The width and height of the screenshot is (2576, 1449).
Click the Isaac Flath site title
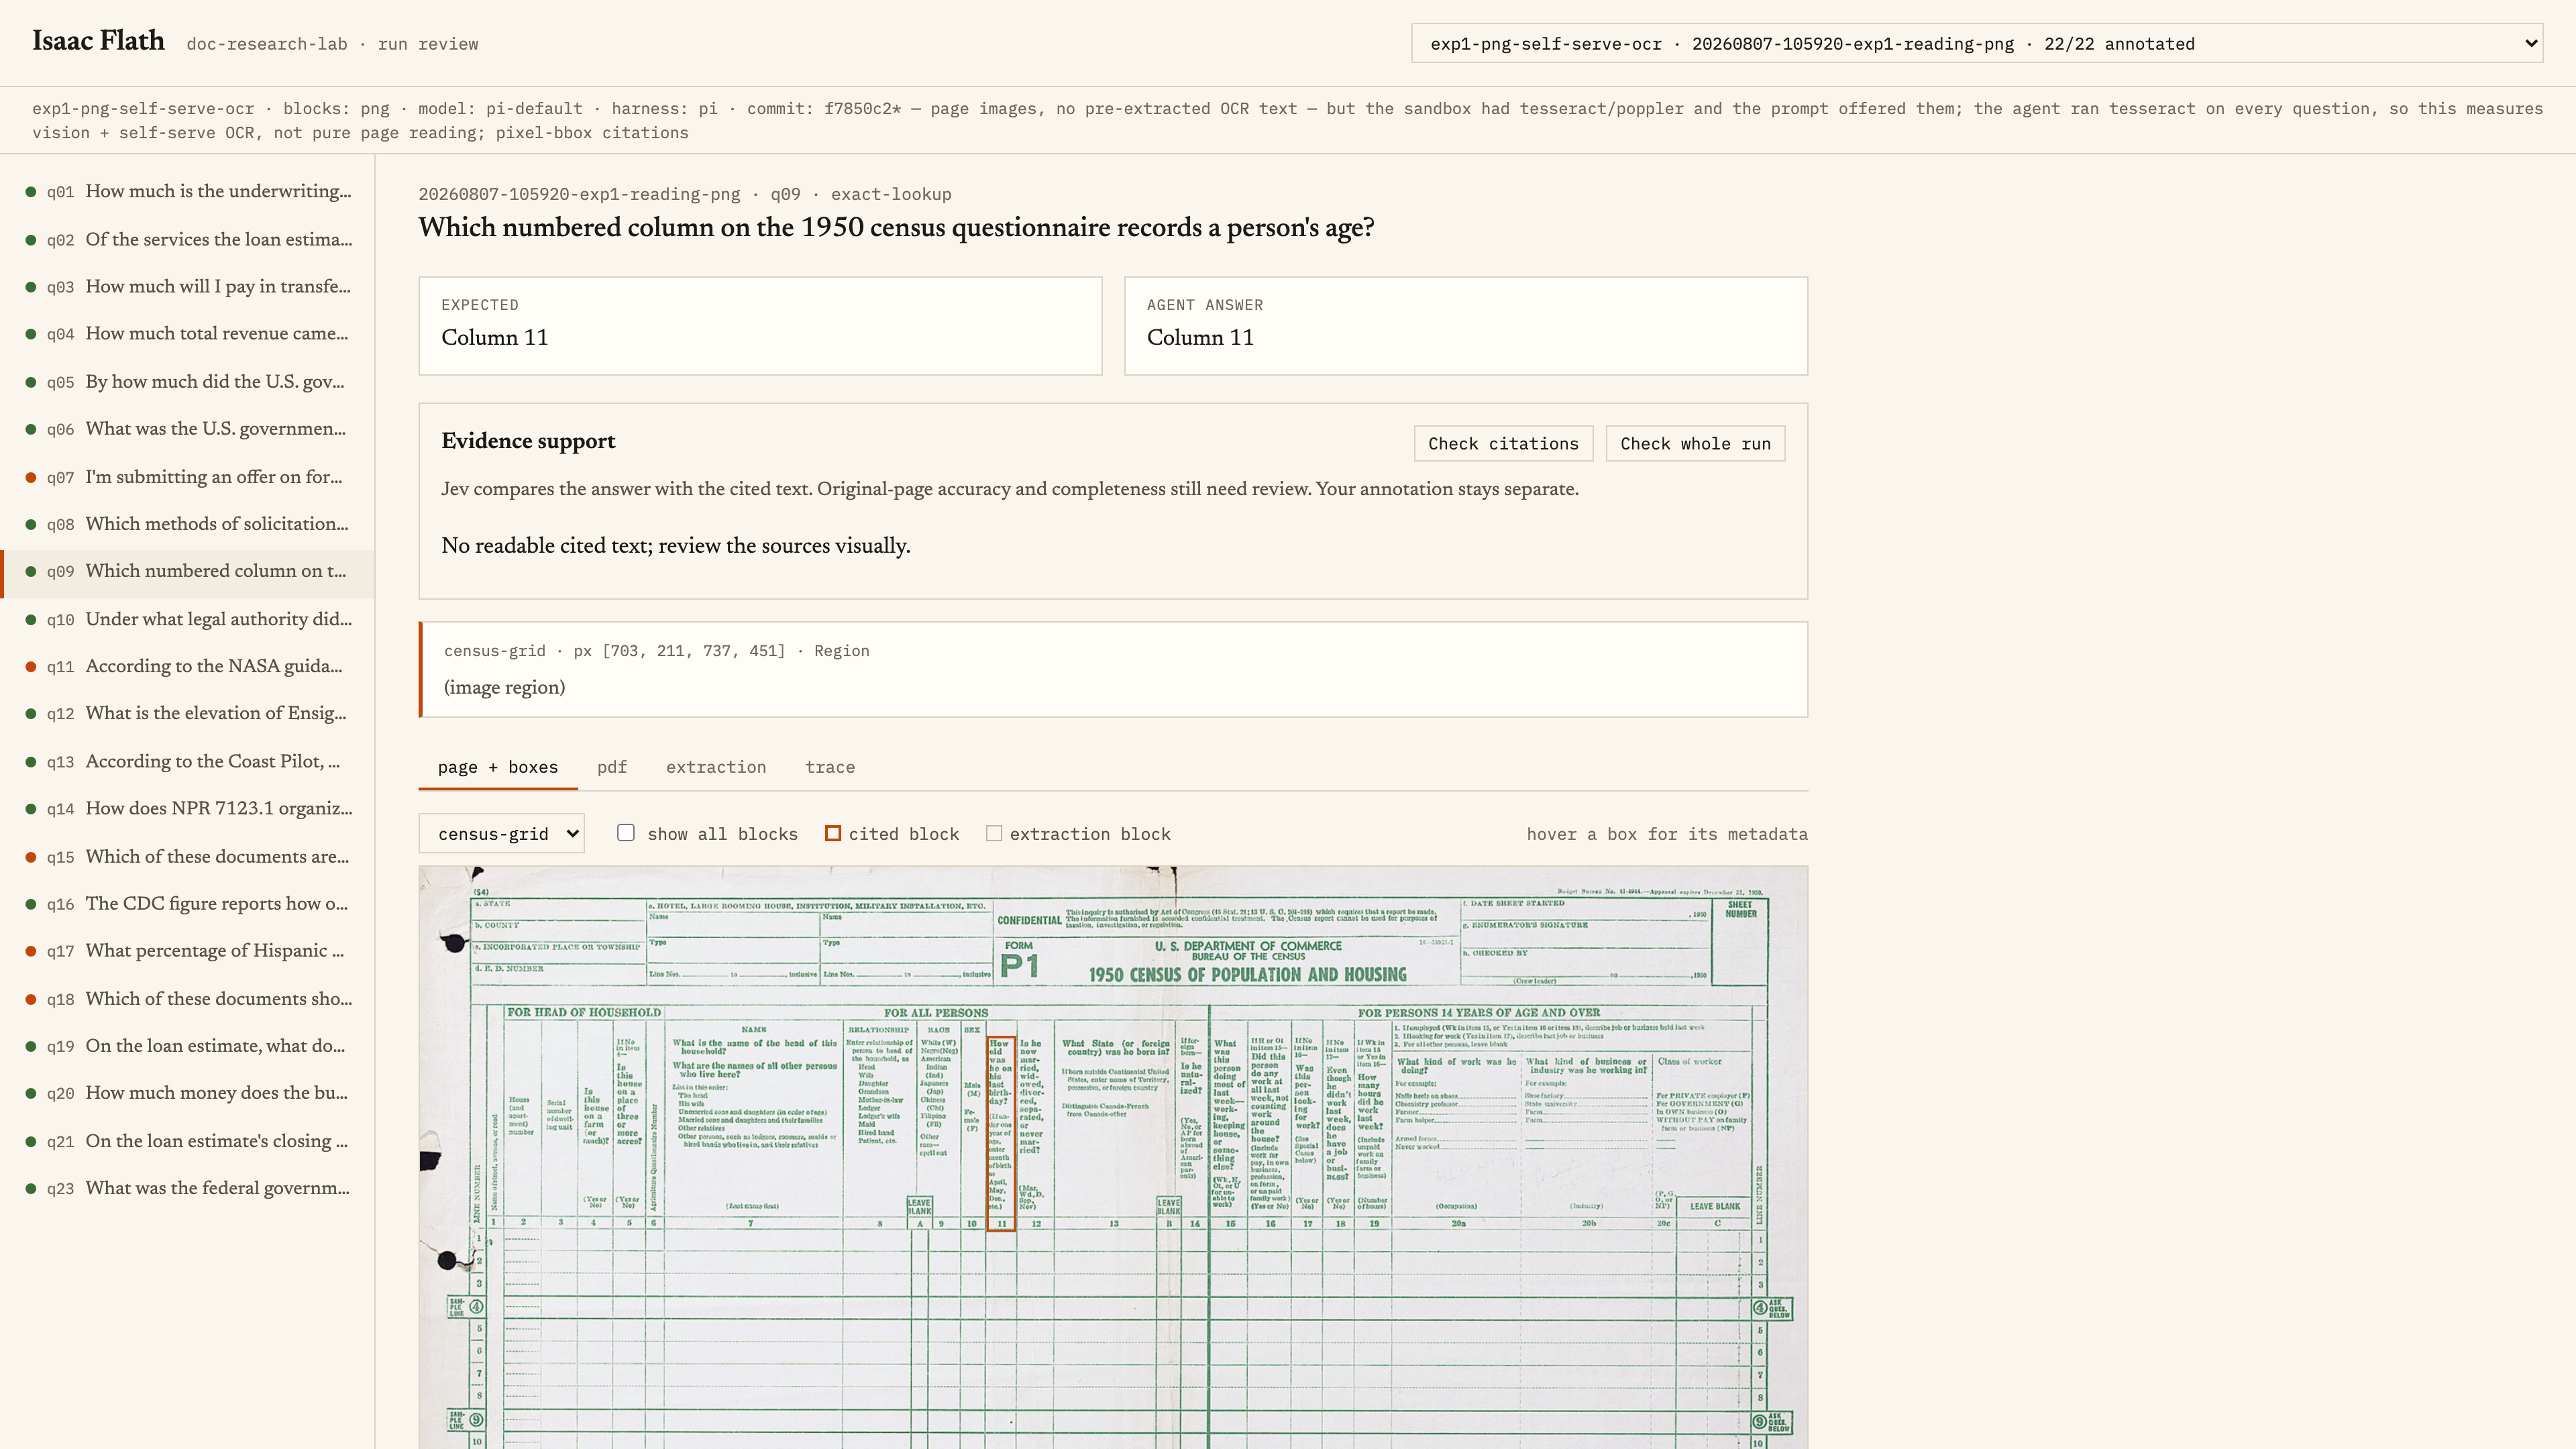98,41
